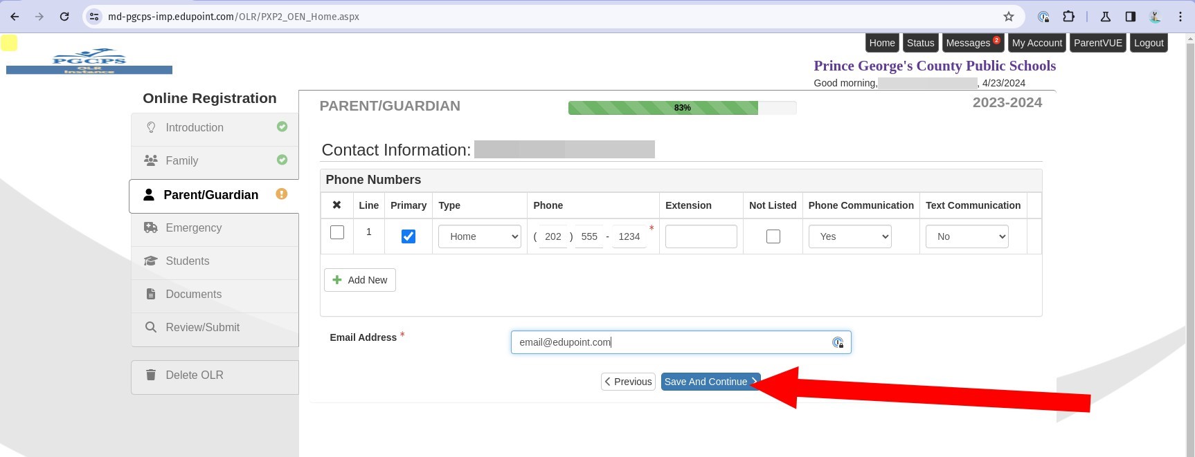Bookmark page with the star icon

pyautogui.click(x=1008, y=17)
